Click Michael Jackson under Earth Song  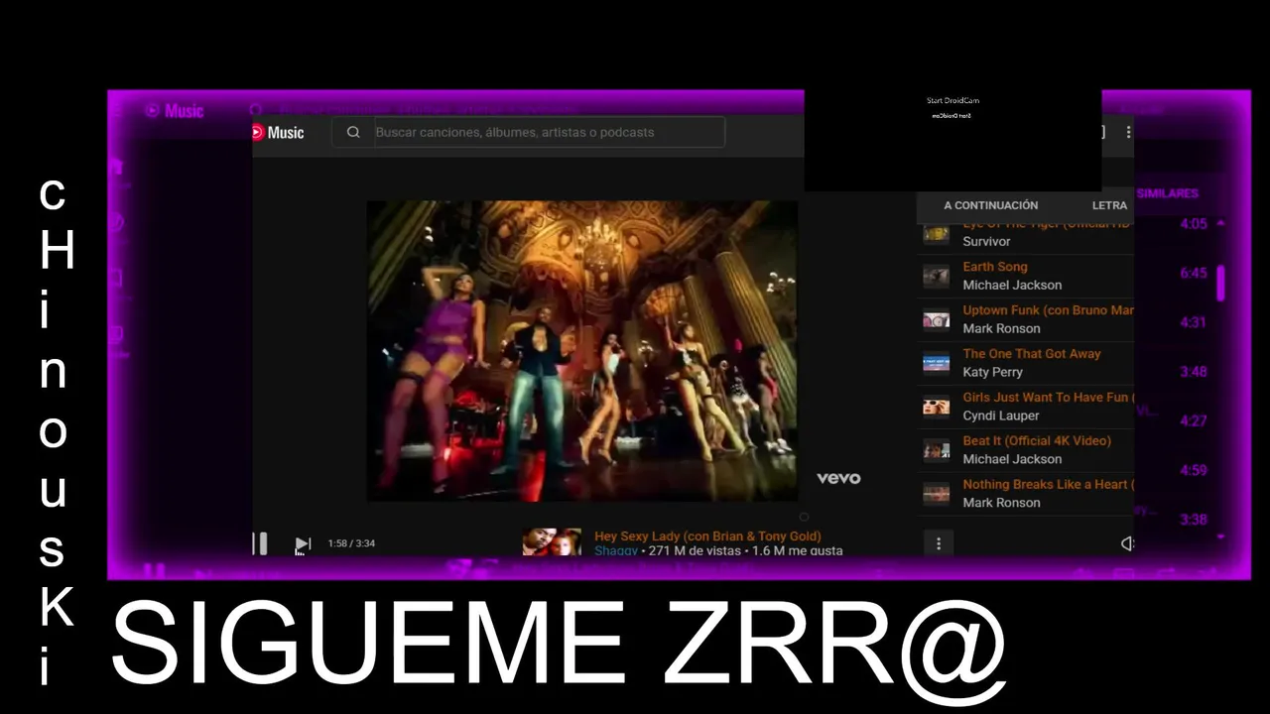point(1012,285)
